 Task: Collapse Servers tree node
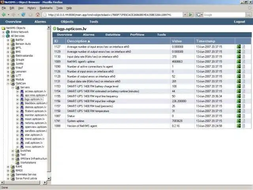[x=13, y=87]
